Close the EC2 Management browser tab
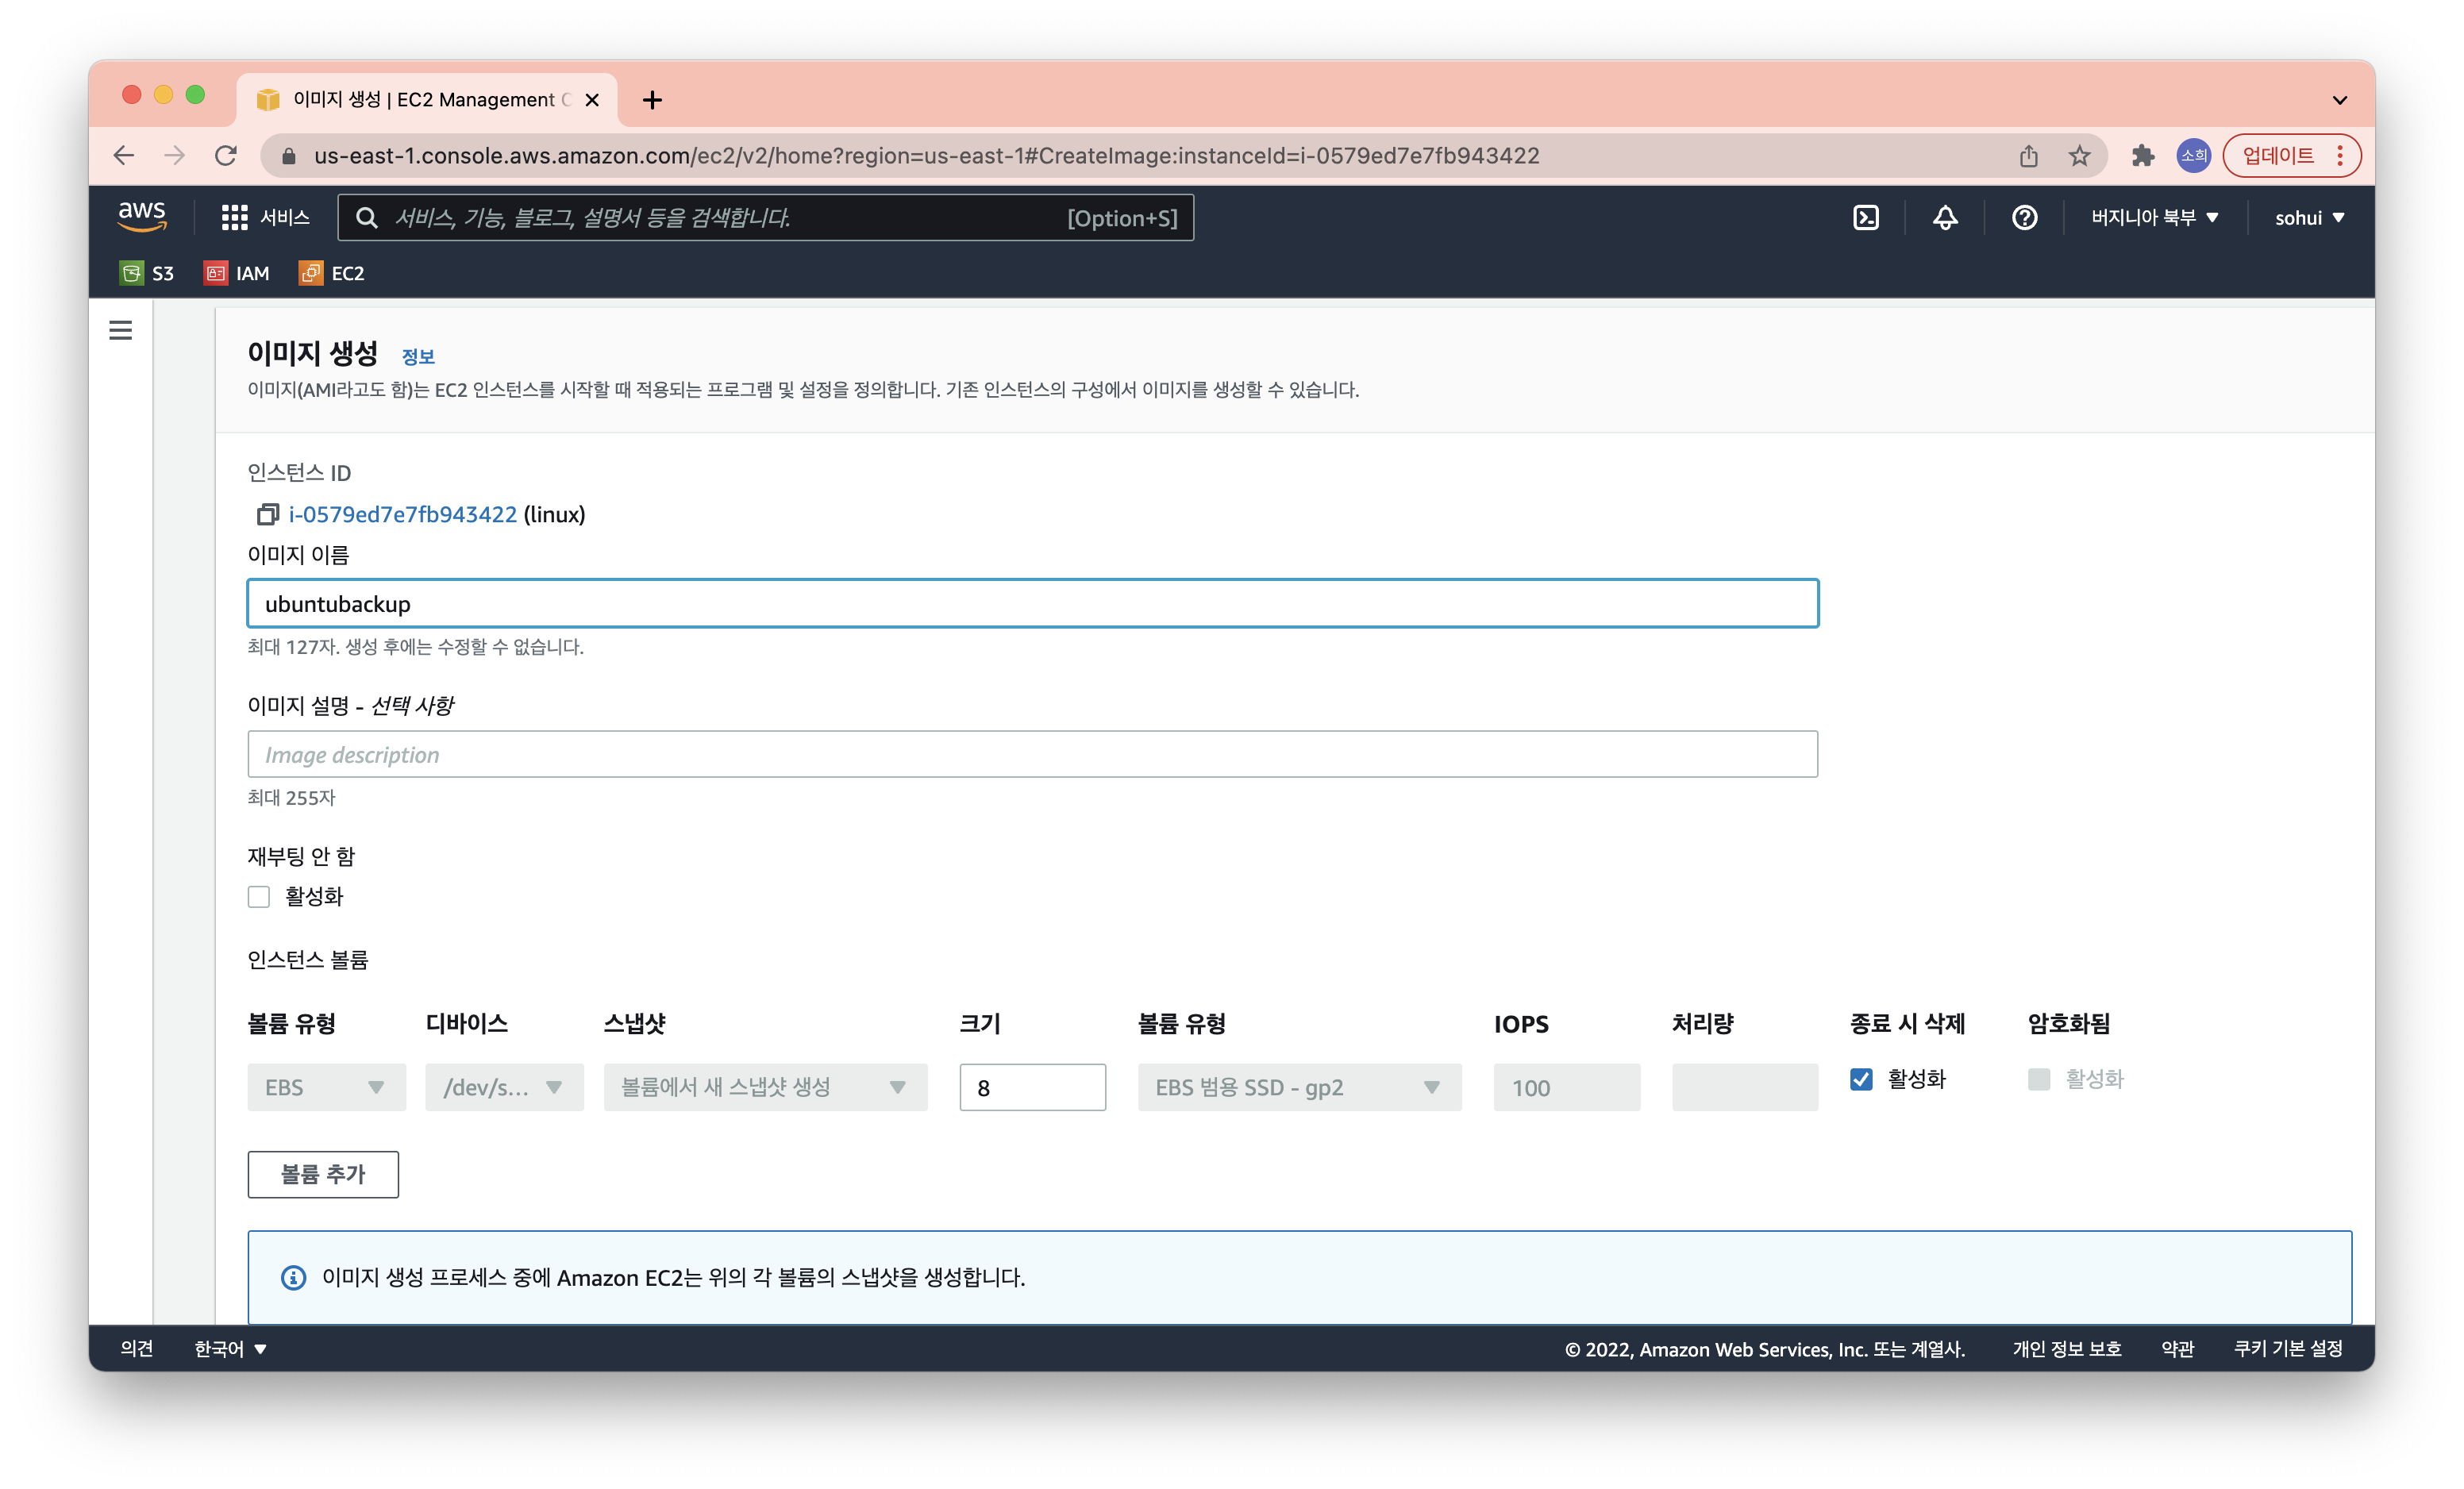The width and height of the screenshot is (2464, 1489). tap(592, 100)
